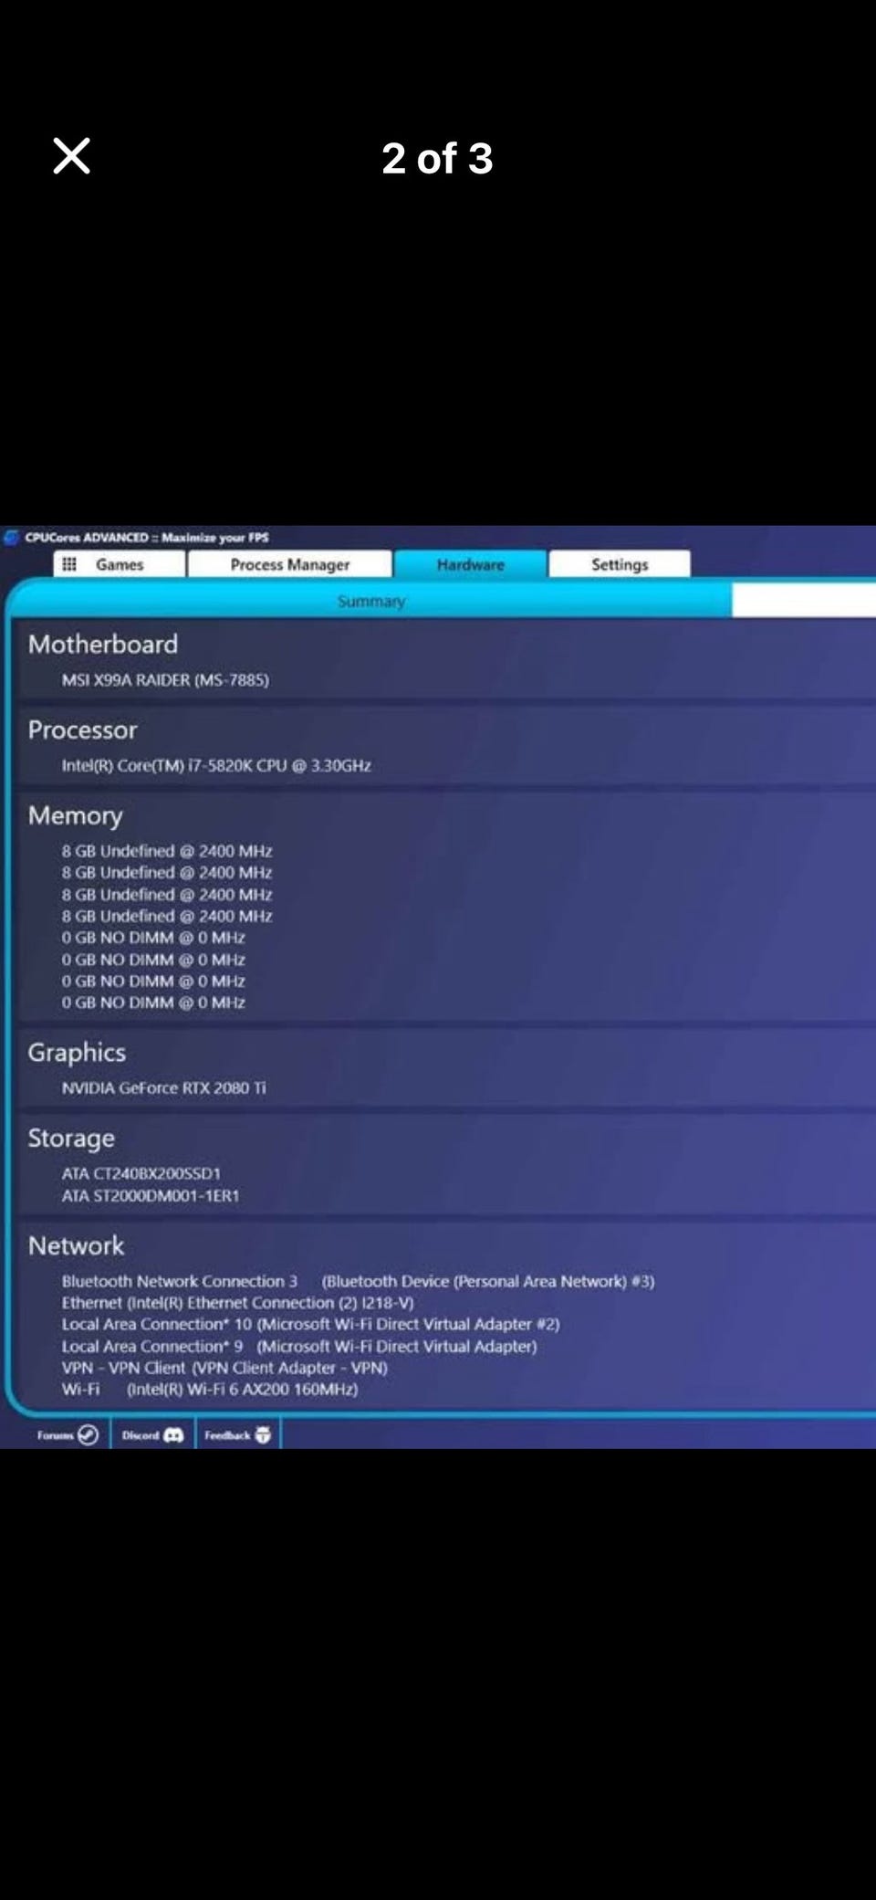
Task: Click Bluetooth Network Connection 3 entry
Action: pos(358,1281)
